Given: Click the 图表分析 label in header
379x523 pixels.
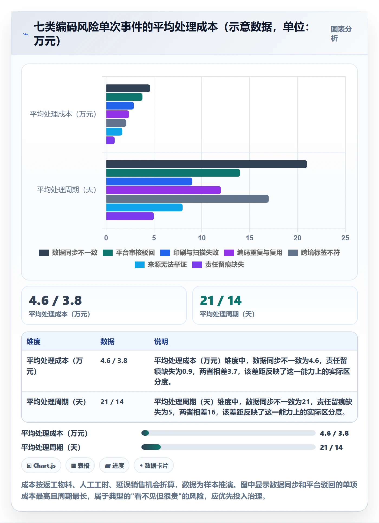Looking at the screenshot, I should coord(341,34).
